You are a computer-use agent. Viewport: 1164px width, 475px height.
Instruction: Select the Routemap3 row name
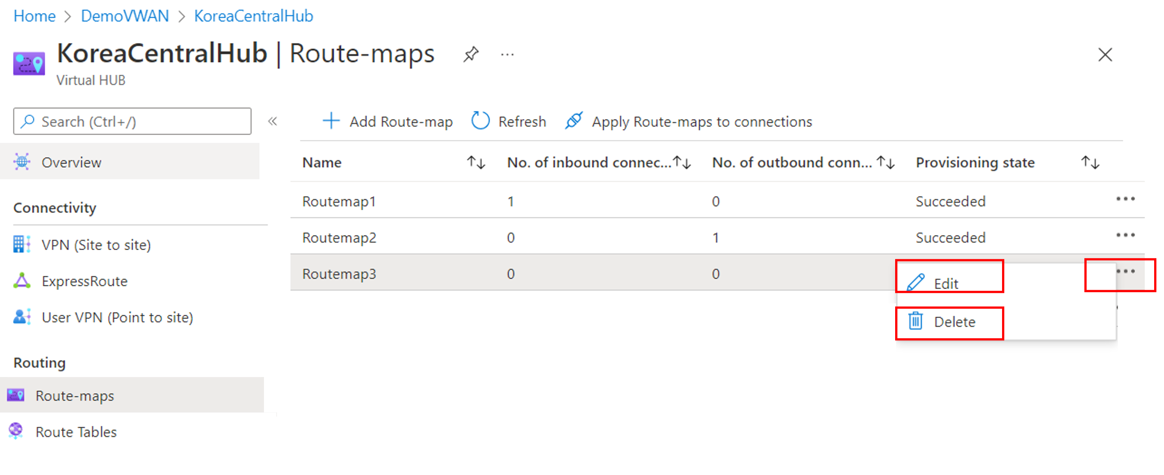[x=339, y=274]
